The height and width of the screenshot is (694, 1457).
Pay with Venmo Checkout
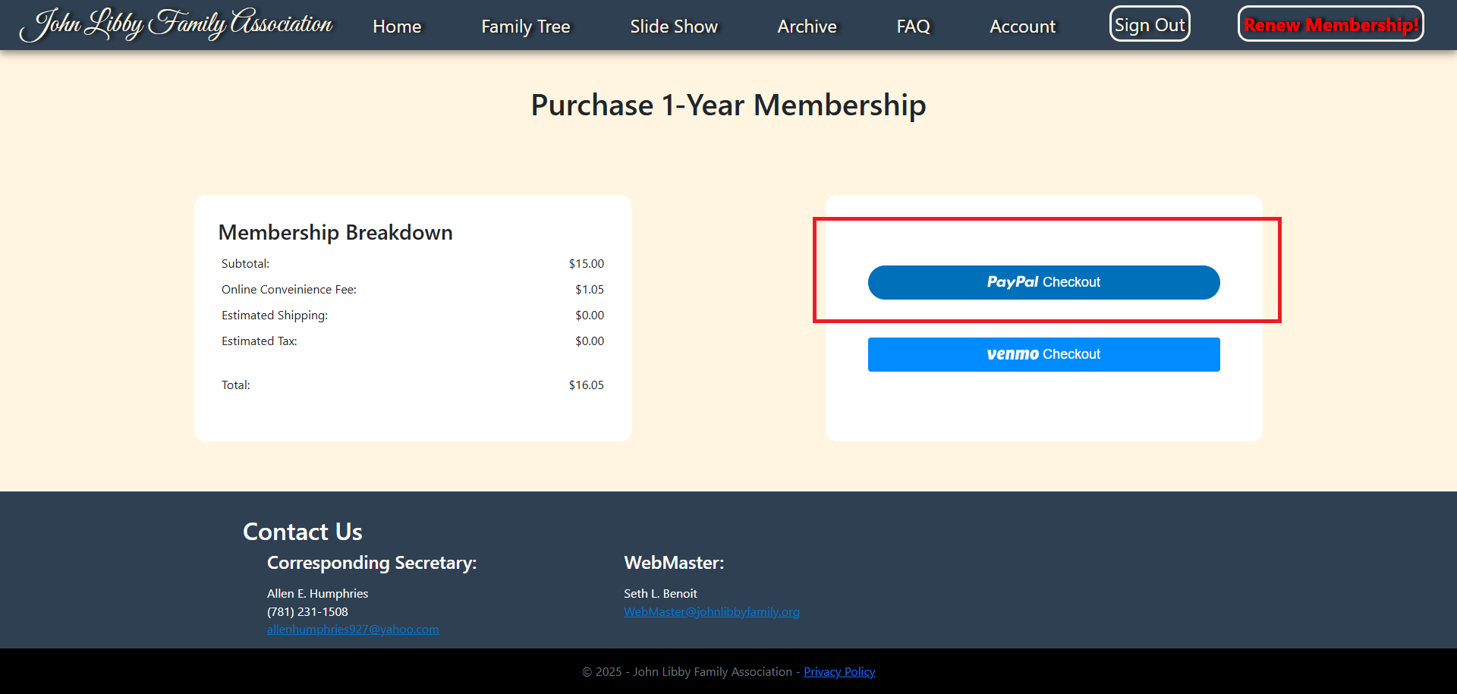(1043, 354)
